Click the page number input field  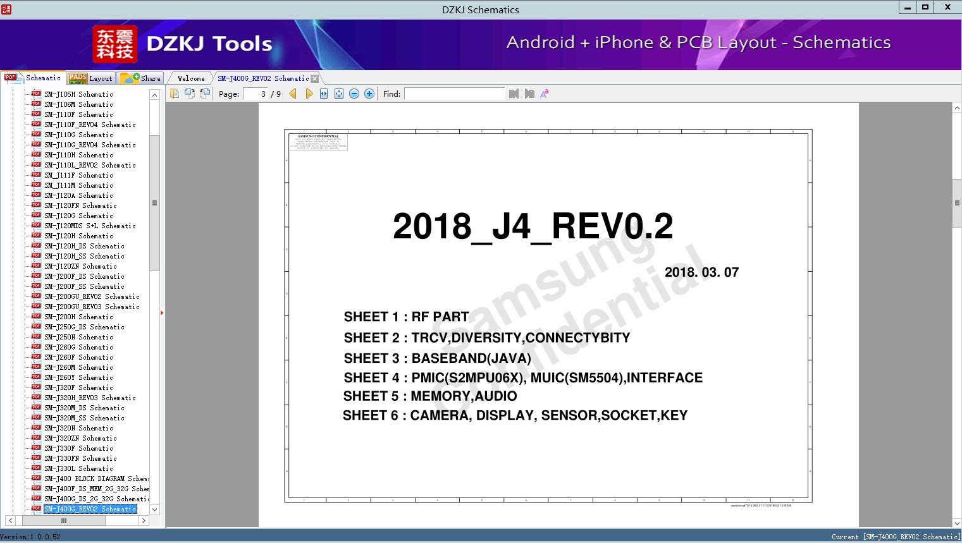pyautogui.click(x=256, y=94)
